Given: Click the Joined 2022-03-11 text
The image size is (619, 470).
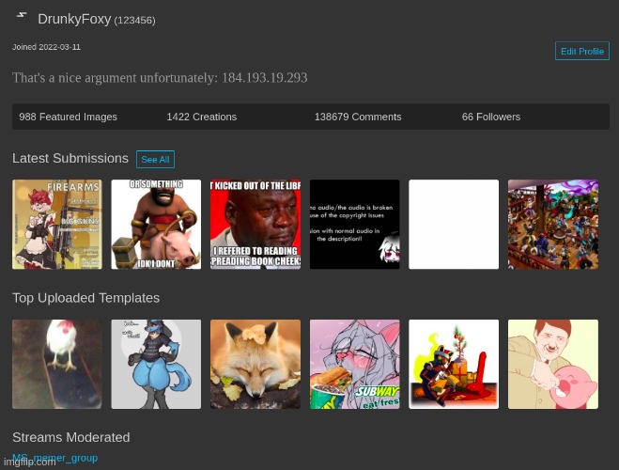Looking at the screenshot, I should coord(46,47).
